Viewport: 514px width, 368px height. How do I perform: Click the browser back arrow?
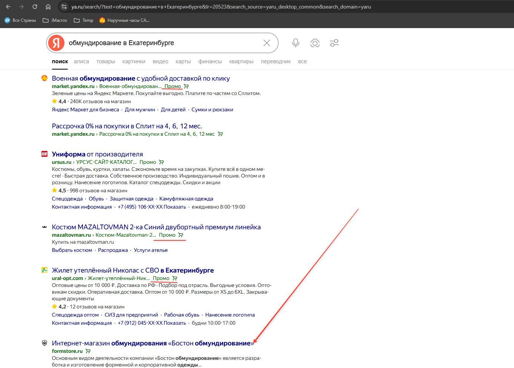tap(8, 7)
